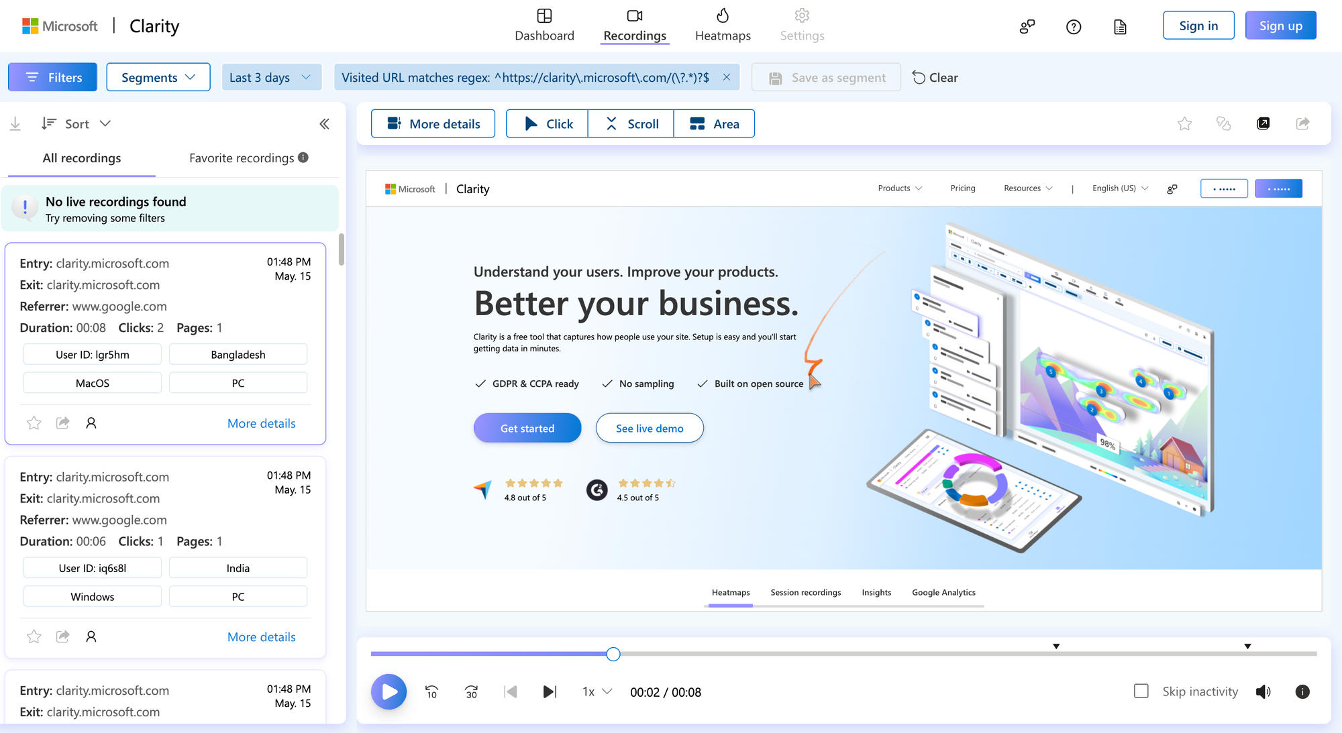Click the recordings list scrollbar

pyautogui.click(x=342, y=249)
